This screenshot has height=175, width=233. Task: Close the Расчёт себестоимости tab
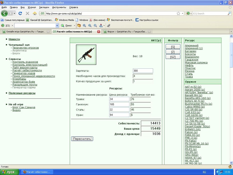(x=99, y=32)
